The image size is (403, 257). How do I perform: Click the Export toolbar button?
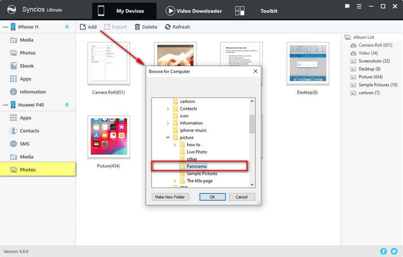(x=115, y=26)
